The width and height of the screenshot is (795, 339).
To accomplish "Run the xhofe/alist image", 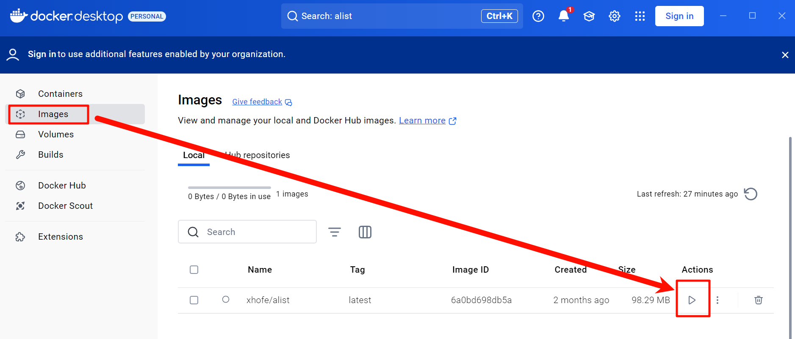I will pos(692,300).
